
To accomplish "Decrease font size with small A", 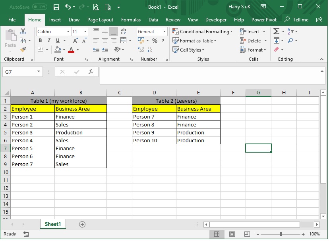I will click(x=84, y=40).
